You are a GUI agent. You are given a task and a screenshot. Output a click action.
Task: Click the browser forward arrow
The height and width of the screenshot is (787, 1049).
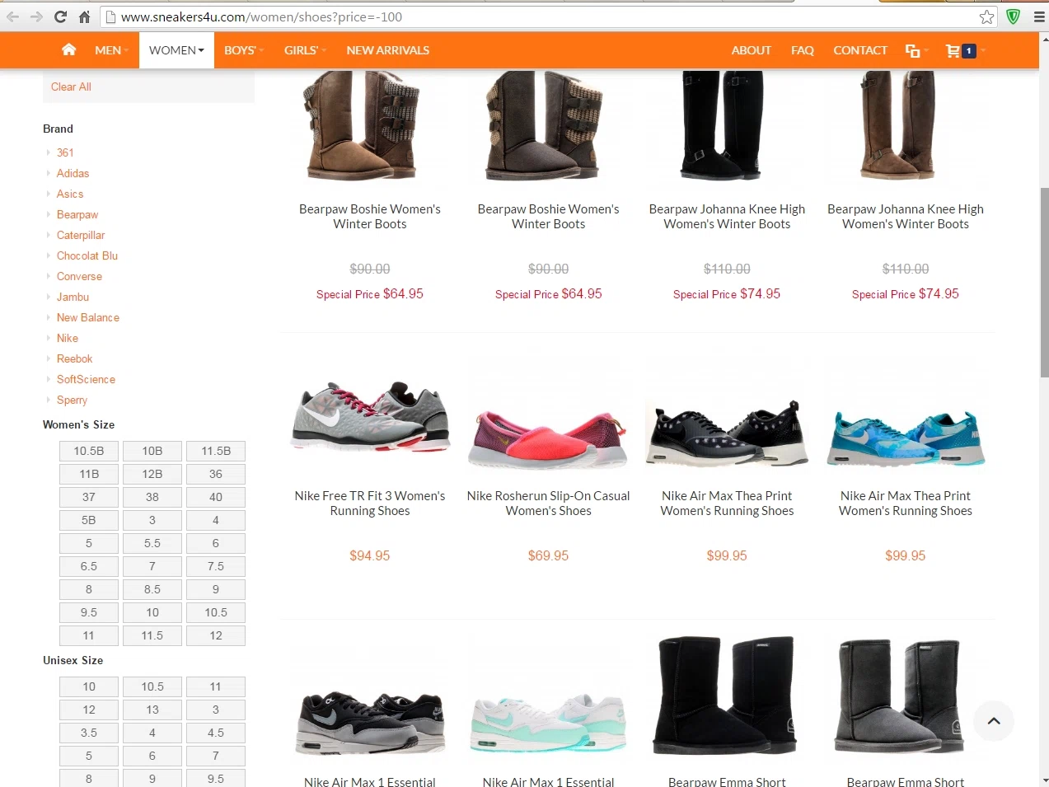(36, 16)
